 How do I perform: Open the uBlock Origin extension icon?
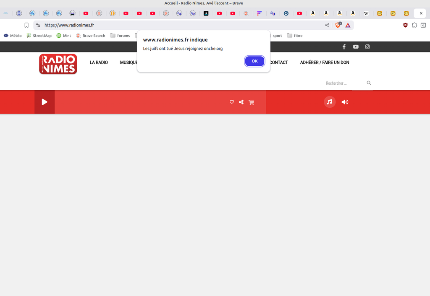pos(405,25)
